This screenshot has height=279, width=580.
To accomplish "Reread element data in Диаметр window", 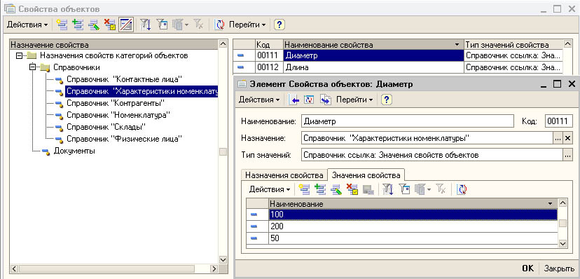I will click(x=309, y=100).
